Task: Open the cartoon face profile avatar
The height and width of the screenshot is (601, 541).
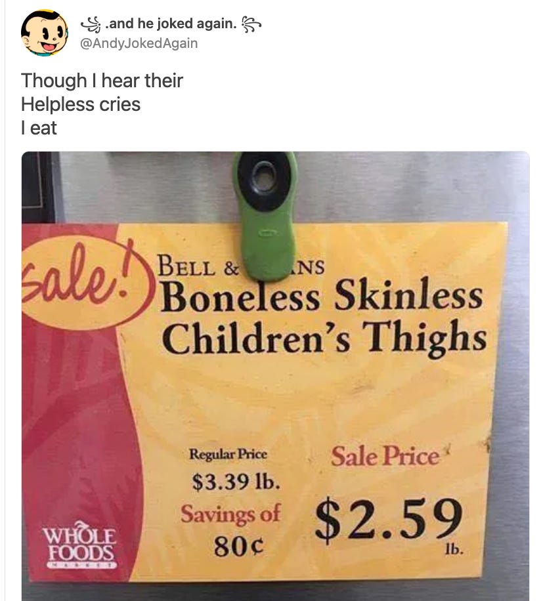Action: (44, 32)
